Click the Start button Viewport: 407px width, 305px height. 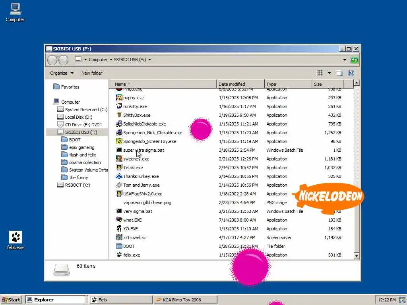[11, 300]
